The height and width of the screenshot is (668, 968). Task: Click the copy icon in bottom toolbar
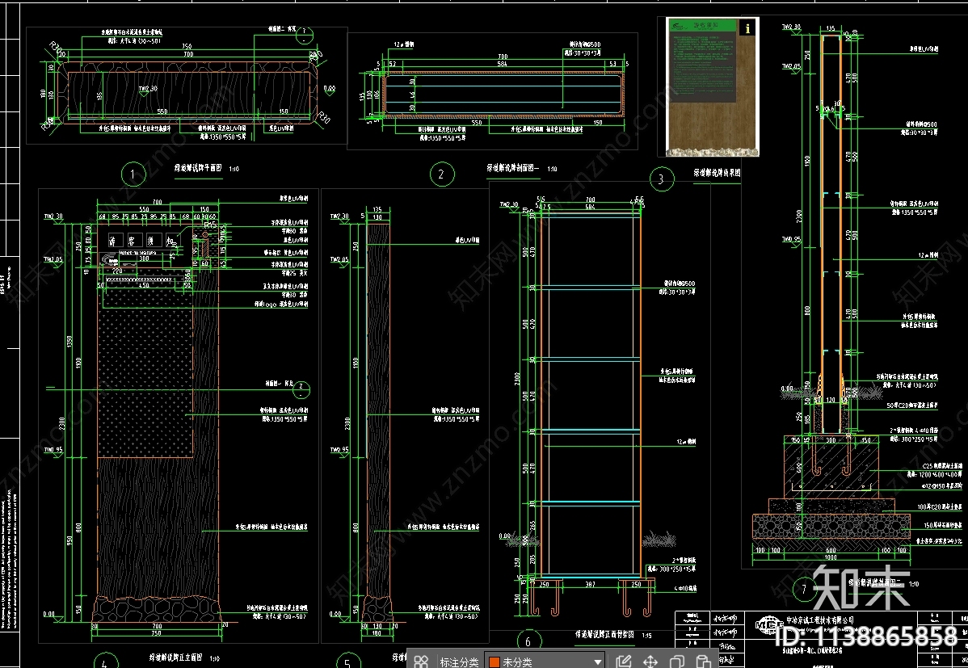tap(677, 662)
